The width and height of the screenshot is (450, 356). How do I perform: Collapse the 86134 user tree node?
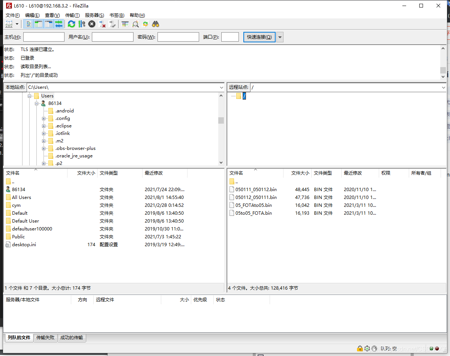tap(37, 103)
